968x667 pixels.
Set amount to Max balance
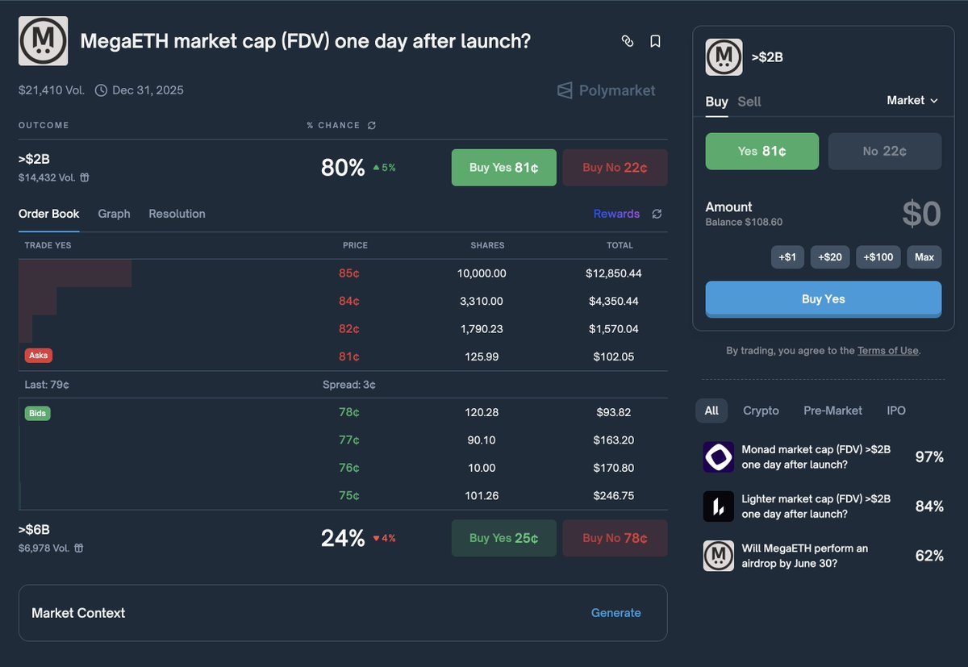click(x=924, y=257)
